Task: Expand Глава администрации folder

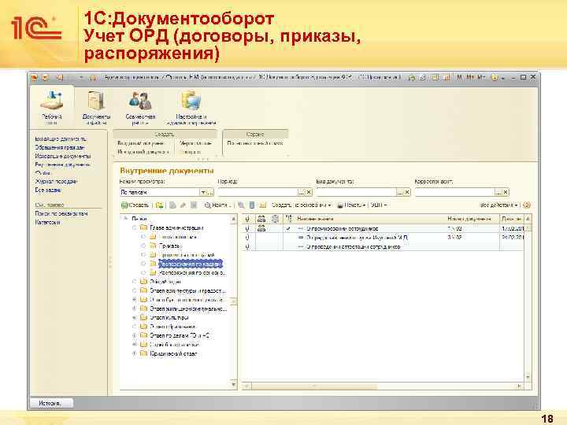Action: [x=134, y=227]
